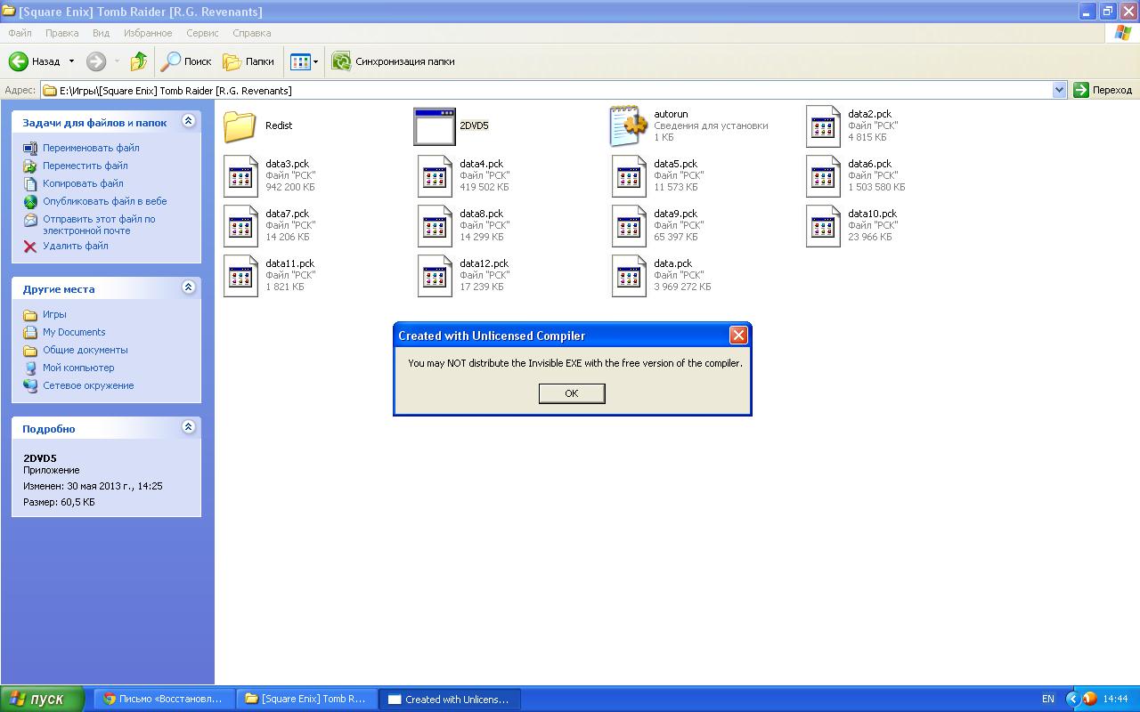Collapse the Другие места panel
Screen dimensions: 1140x712
[188, 287]
